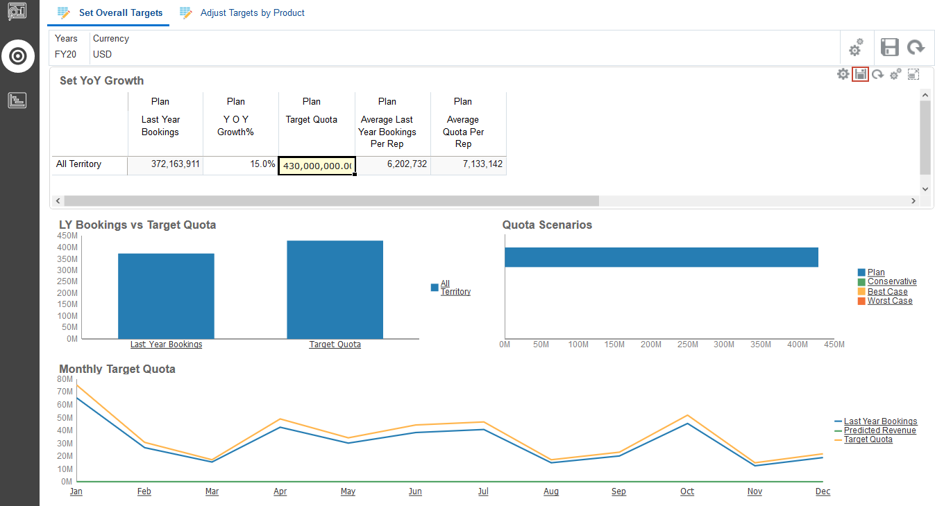Click the Target Quota cell with 430,000,000
The height and width of the screenshot is (506, 935).
click(317, 166)
